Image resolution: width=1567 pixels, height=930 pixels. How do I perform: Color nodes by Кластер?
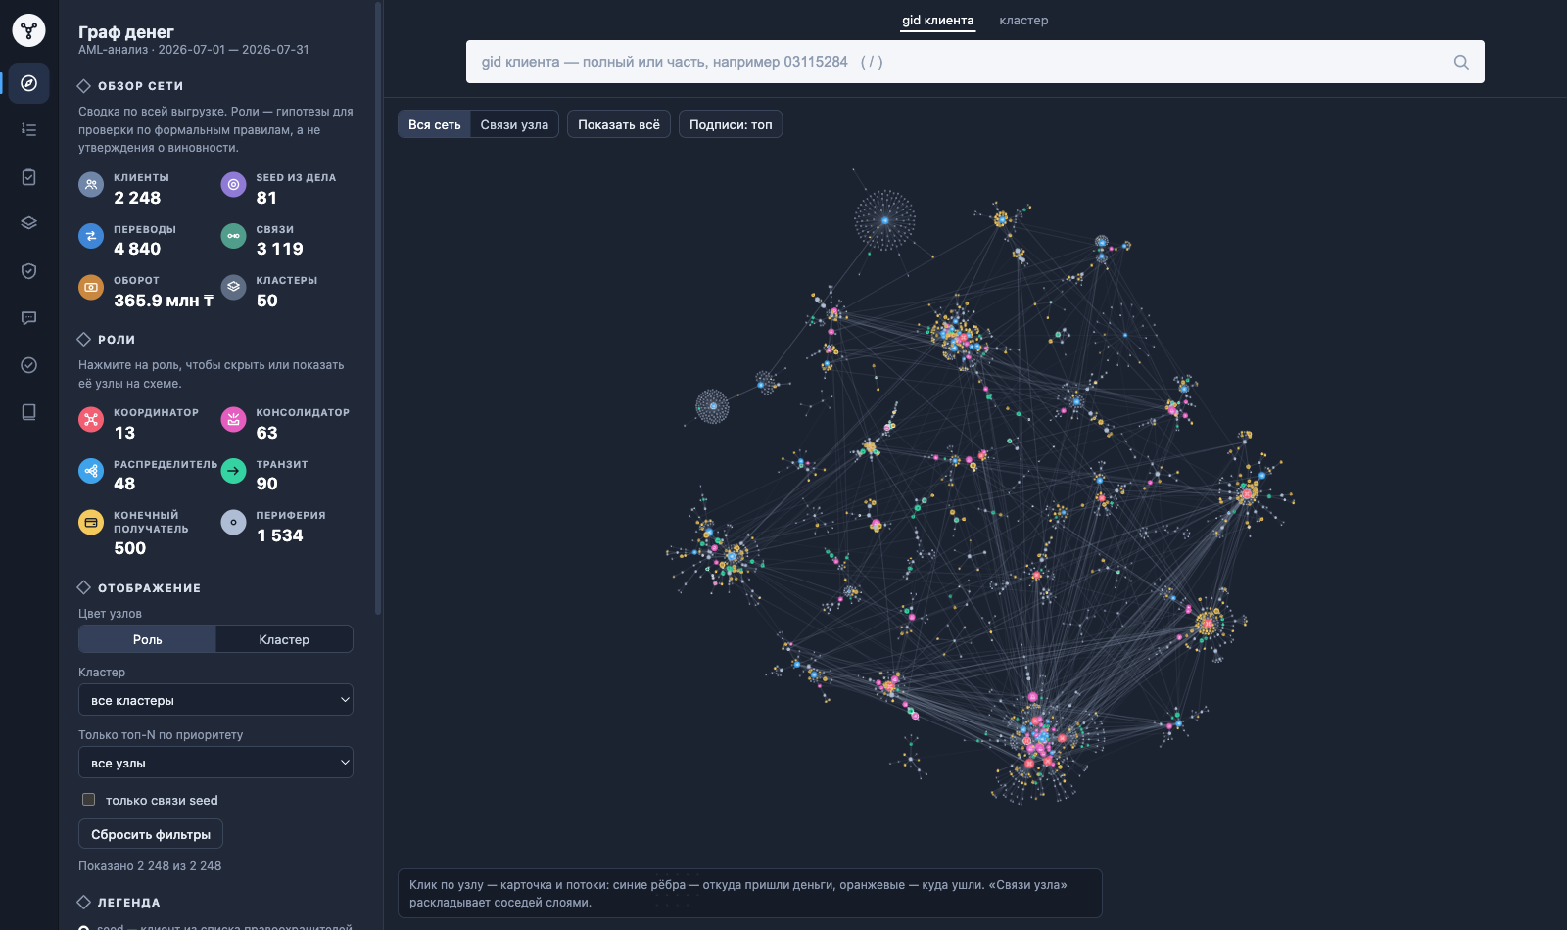[284, 639]
